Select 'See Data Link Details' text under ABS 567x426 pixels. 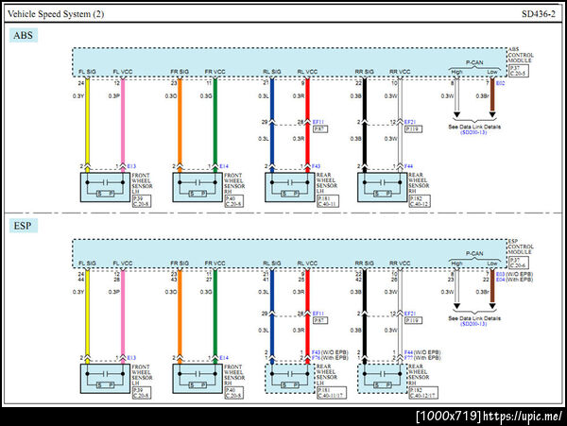(474, 127)
